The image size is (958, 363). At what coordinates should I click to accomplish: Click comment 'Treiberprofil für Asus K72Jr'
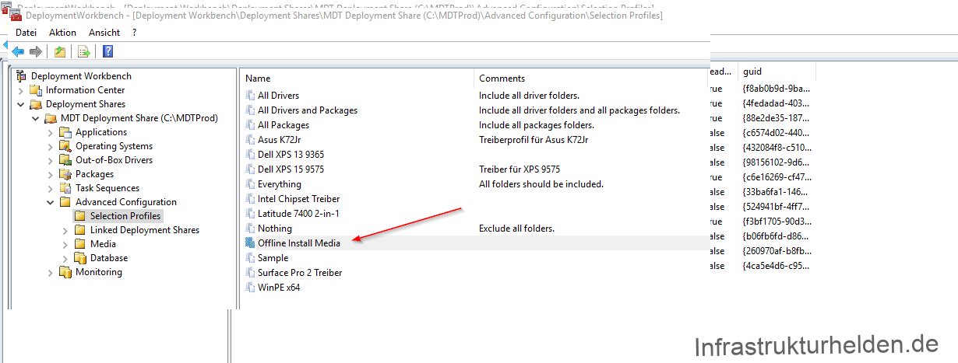pos(534,140)
